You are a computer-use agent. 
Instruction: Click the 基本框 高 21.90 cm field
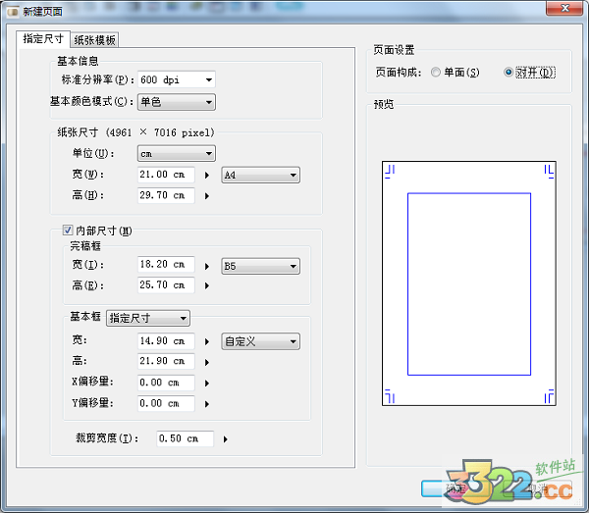click(x=166, y=361)
